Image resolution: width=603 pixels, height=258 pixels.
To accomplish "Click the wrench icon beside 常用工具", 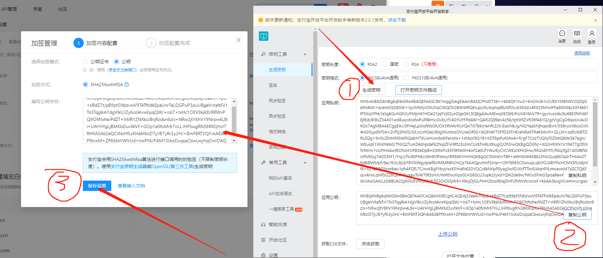I will point(263,163).
